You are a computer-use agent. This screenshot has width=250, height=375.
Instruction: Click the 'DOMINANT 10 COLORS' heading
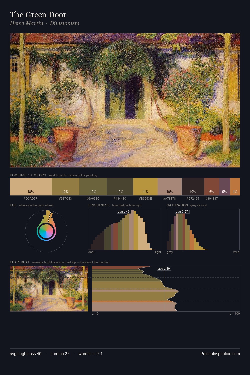point(28,175)
